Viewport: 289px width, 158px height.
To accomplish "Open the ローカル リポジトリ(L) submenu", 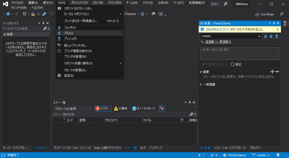I will click(90, 14).
